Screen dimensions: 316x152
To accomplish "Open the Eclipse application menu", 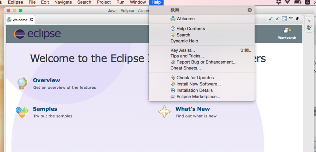I will tap(15, 2).
